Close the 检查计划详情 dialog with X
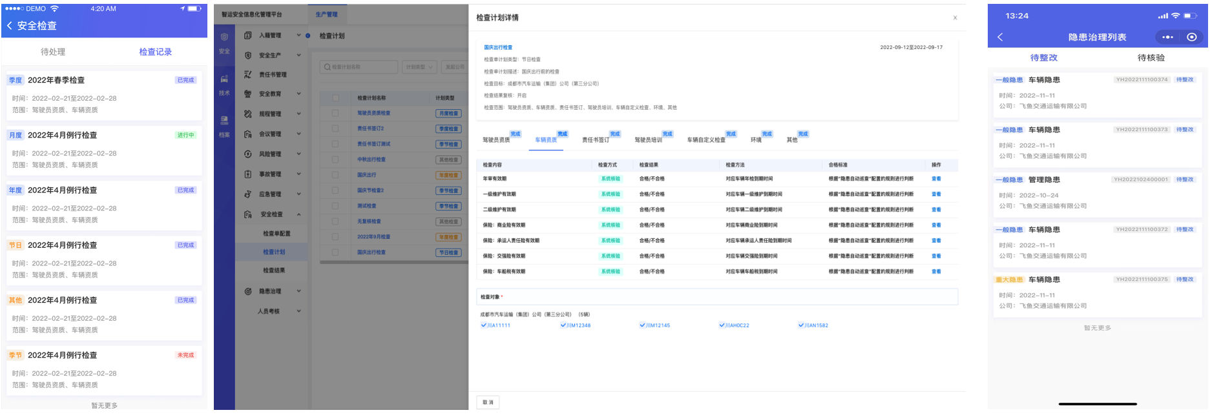This screenshot has width=1210, height=417. [x=955, y=18]
